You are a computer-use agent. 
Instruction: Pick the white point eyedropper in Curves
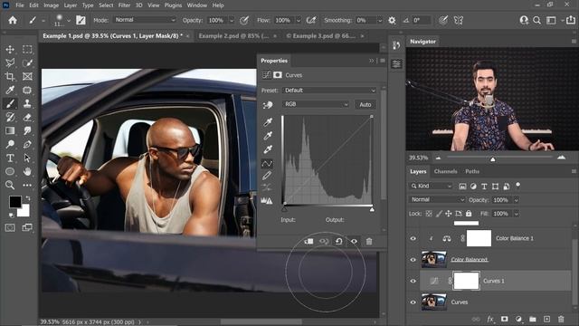click(268, 149)
